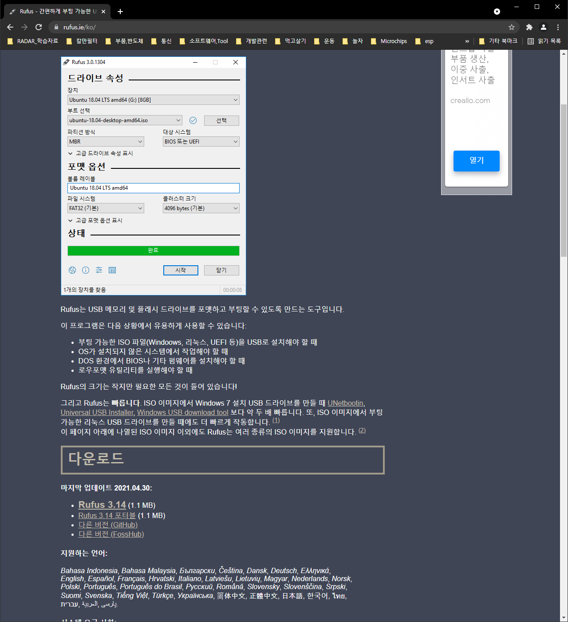Open the esp bookmark folder
568x622 pixels.
coord(424,41)
